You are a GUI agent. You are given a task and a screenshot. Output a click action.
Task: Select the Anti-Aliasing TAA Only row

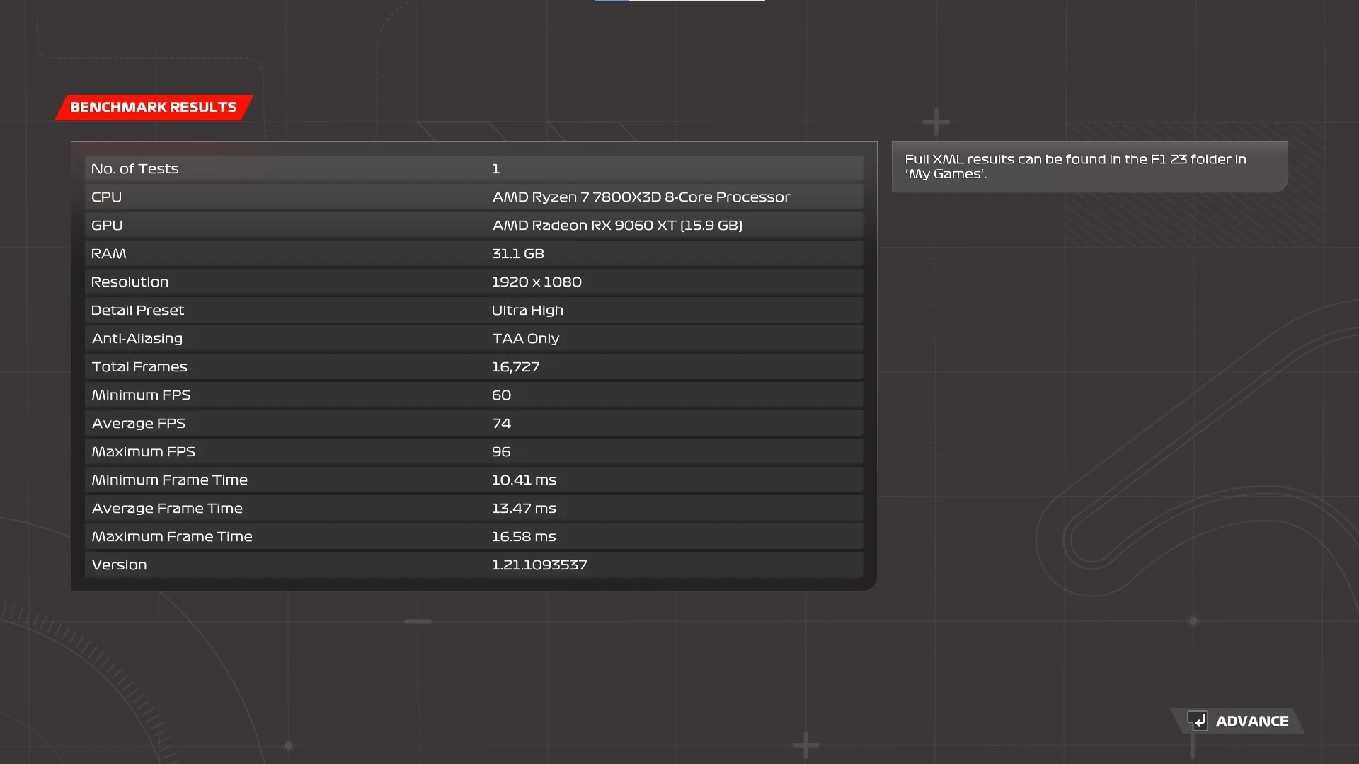(474, 339)
